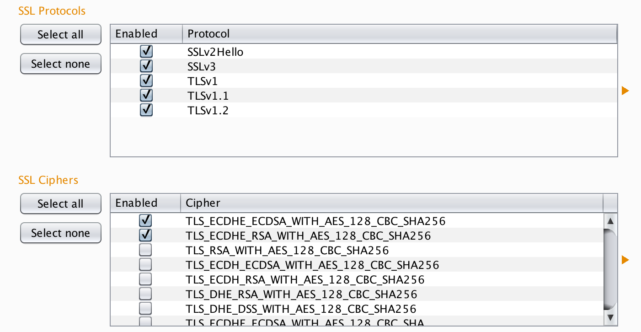Enable TLS_RSA_WITH_AES_128_CBC_SHA256 cipher checkbox
This screenshot has height=332, width=641.
click(146, 250)
